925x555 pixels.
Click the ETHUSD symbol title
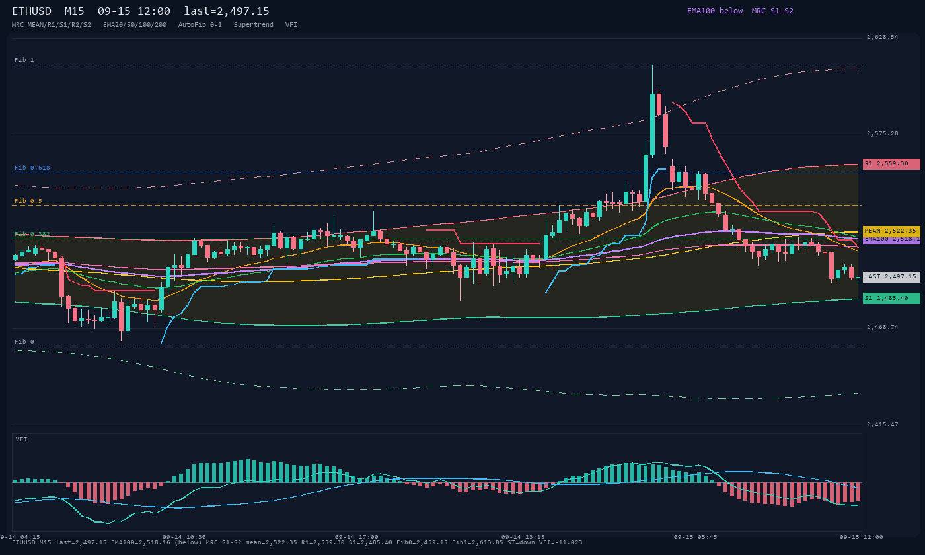click(x=32, y=11)
